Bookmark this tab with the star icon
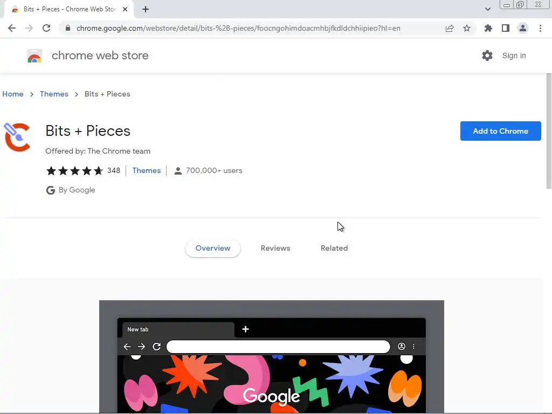Viewport: 552px width, 414px height. click(x=467, y=28)
